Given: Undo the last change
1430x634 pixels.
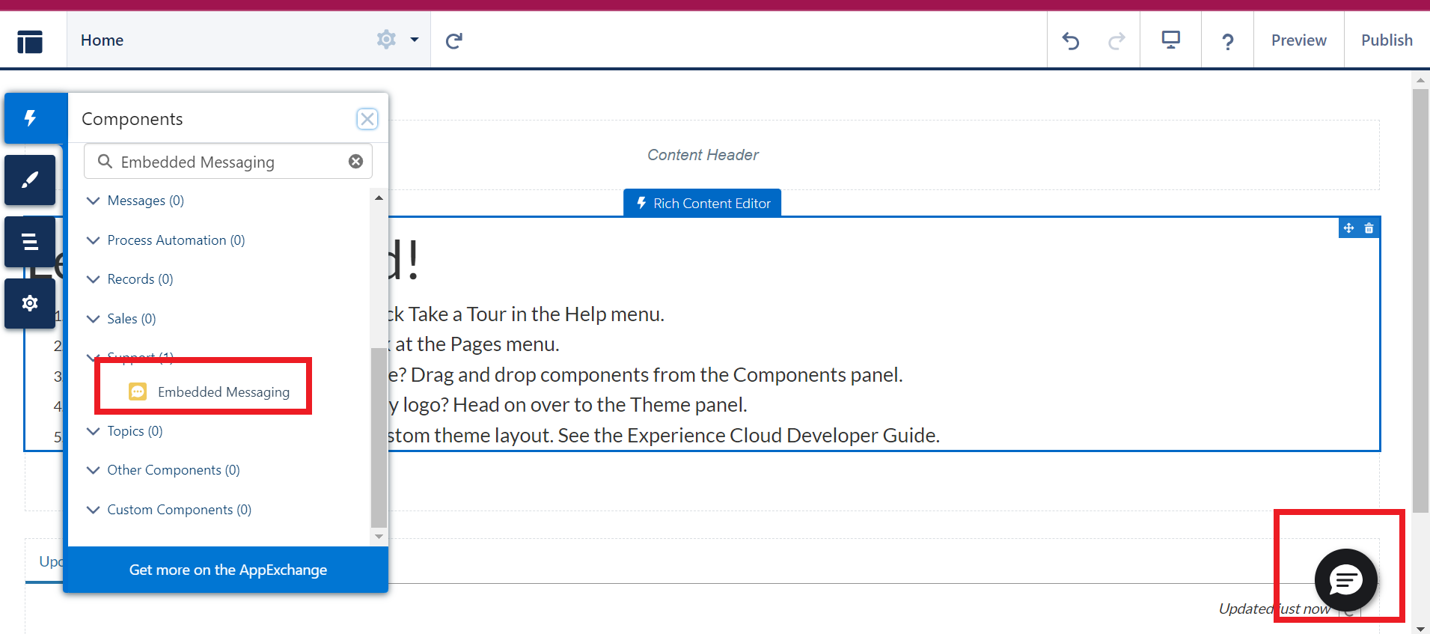Looking at the screenshot, I should click(1071, 41).
